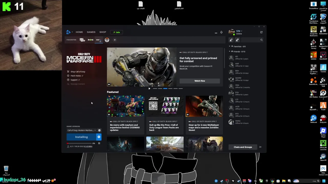Open the notifications bell
Viewport: 328px width, 184px height.
coord(221,32)
